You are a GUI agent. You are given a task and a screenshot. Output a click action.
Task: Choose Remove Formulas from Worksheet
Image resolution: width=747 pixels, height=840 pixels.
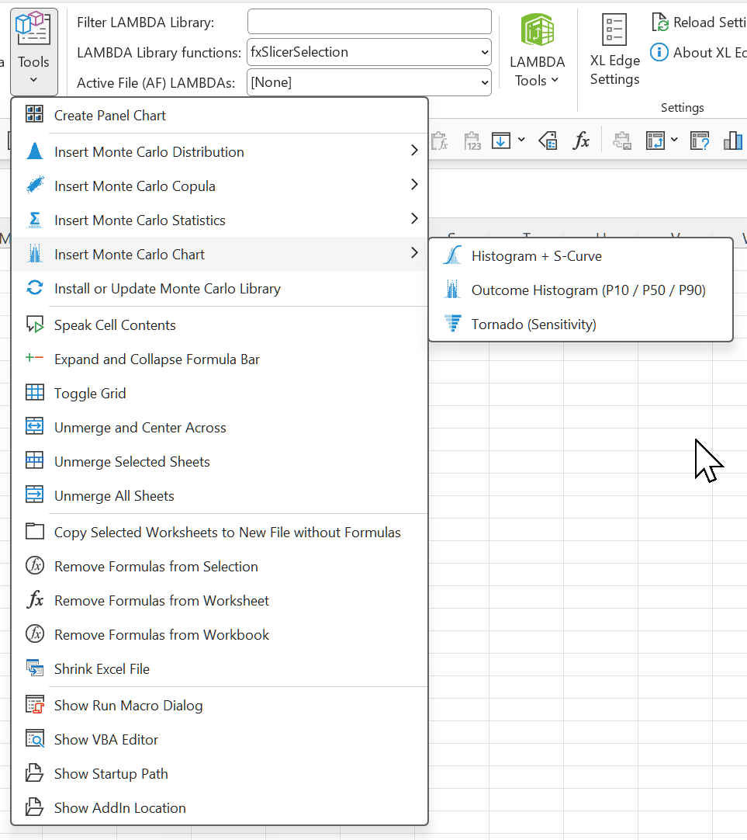pos(220,601)
